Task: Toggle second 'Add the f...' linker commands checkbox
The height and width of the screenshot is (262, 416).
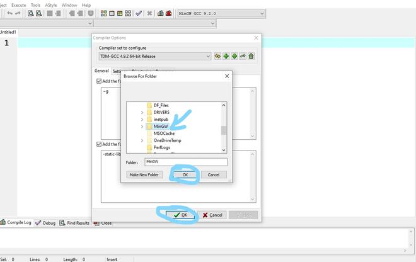Action: 99,144
